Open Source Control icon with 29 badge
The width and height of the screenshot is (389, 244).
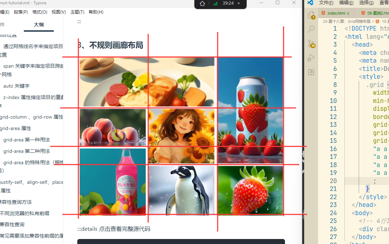tap(311, 43)
